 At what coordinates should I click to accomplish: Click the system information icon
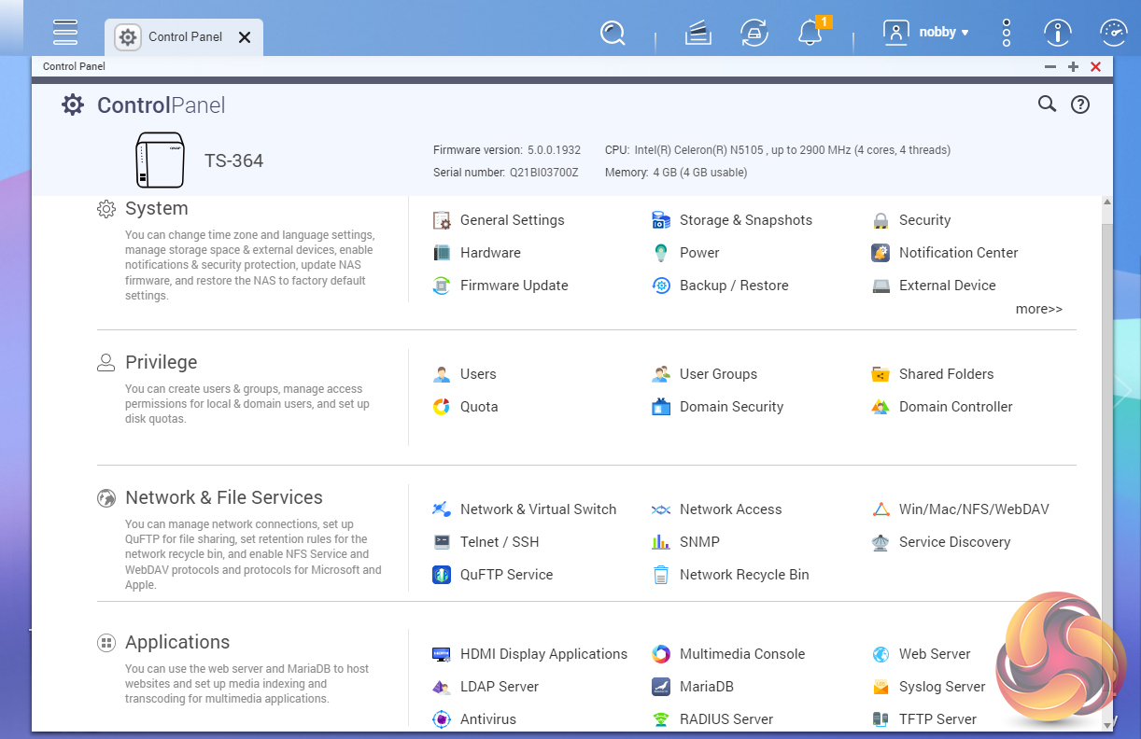pos(1057,34)
